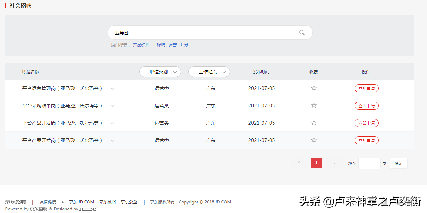
Task: Search hot keyword 开发
Action: point(184,45)
